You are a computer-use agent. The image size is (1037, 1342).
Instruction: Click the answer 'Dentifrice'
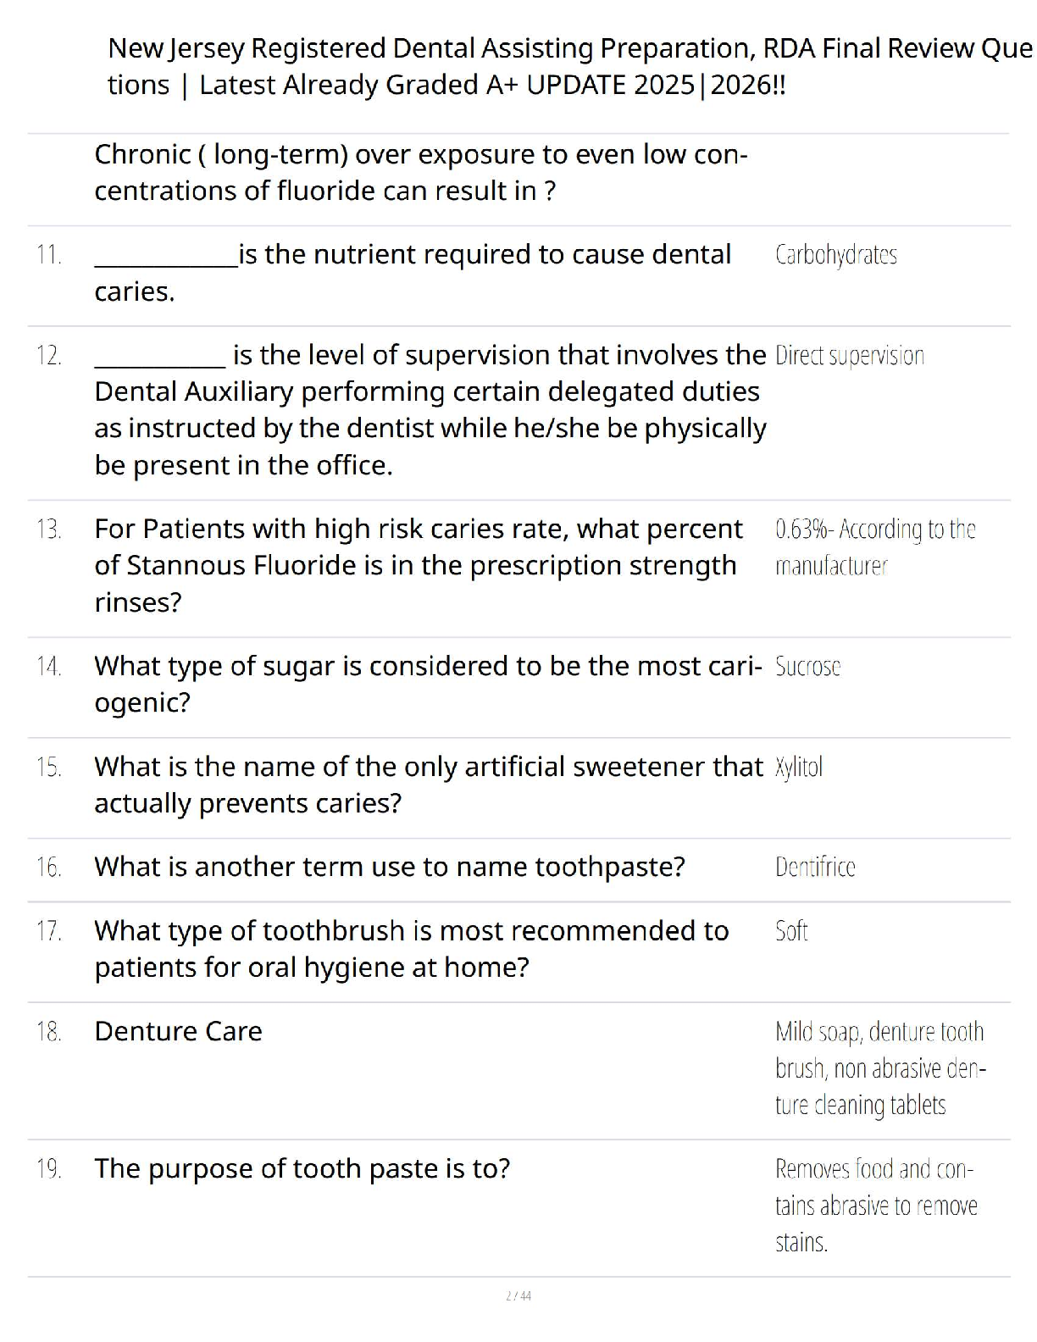(815, 867)
